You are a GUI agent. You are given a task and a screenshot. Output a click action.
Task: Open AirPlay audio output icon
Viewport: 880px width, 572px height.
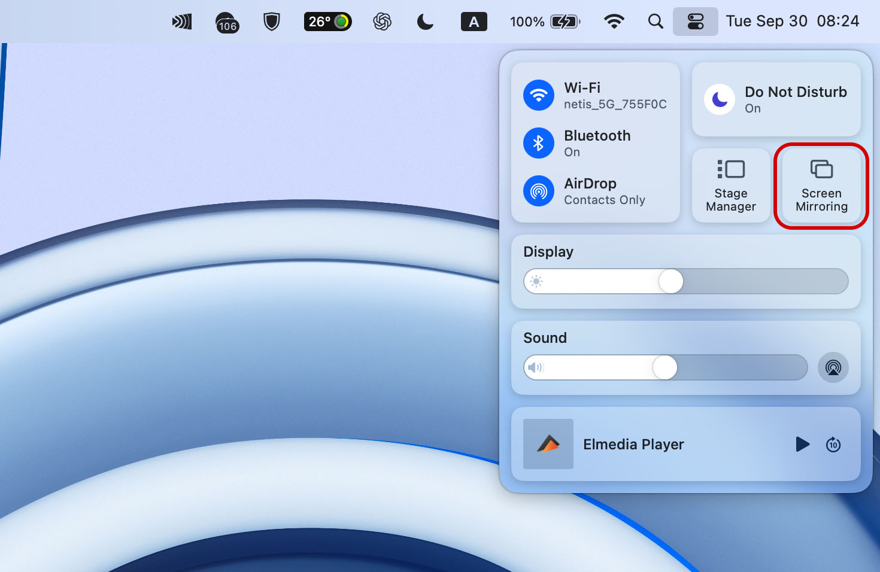click(x=833, y=367)
